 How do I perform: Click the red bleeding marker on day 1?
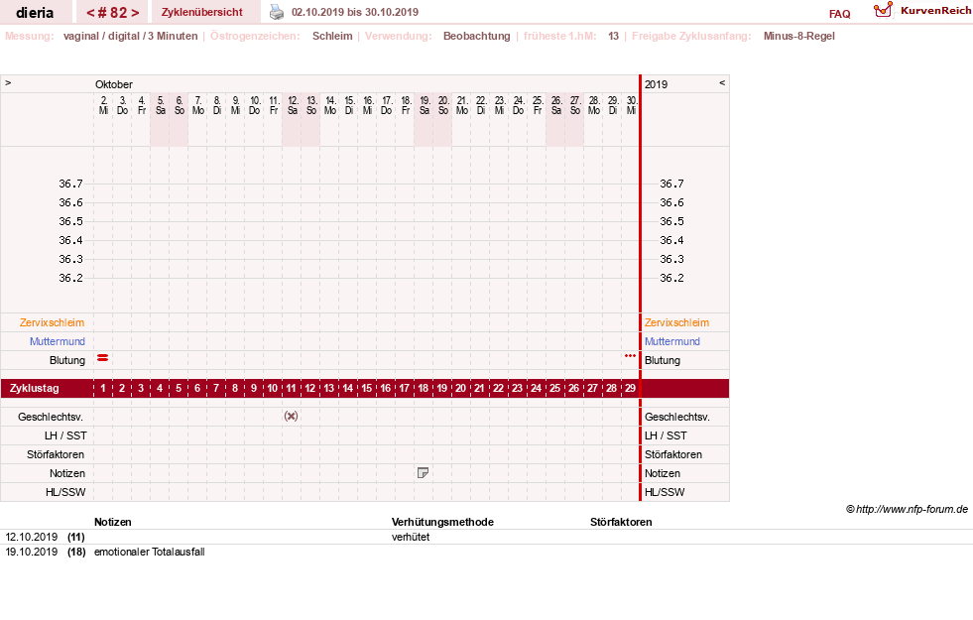point(103,357)
